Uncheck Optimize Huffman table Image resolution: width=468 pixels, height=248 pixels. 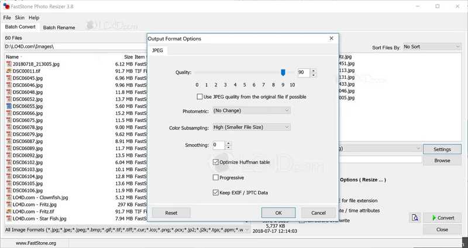point(216,162)
